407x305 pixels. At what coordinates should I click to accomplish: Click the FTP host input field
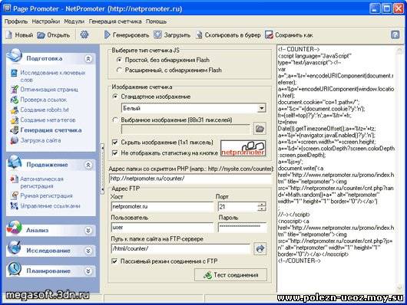tap(162, 207)
